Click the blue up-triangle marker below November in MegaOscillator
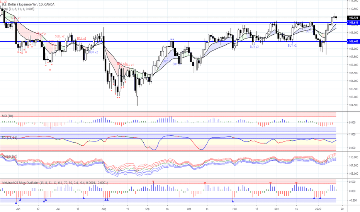 pos(233,201)
